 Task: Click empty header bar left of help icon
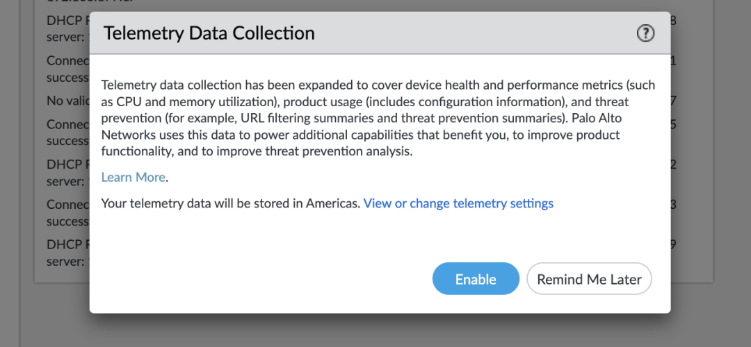(x=487, y=33)
